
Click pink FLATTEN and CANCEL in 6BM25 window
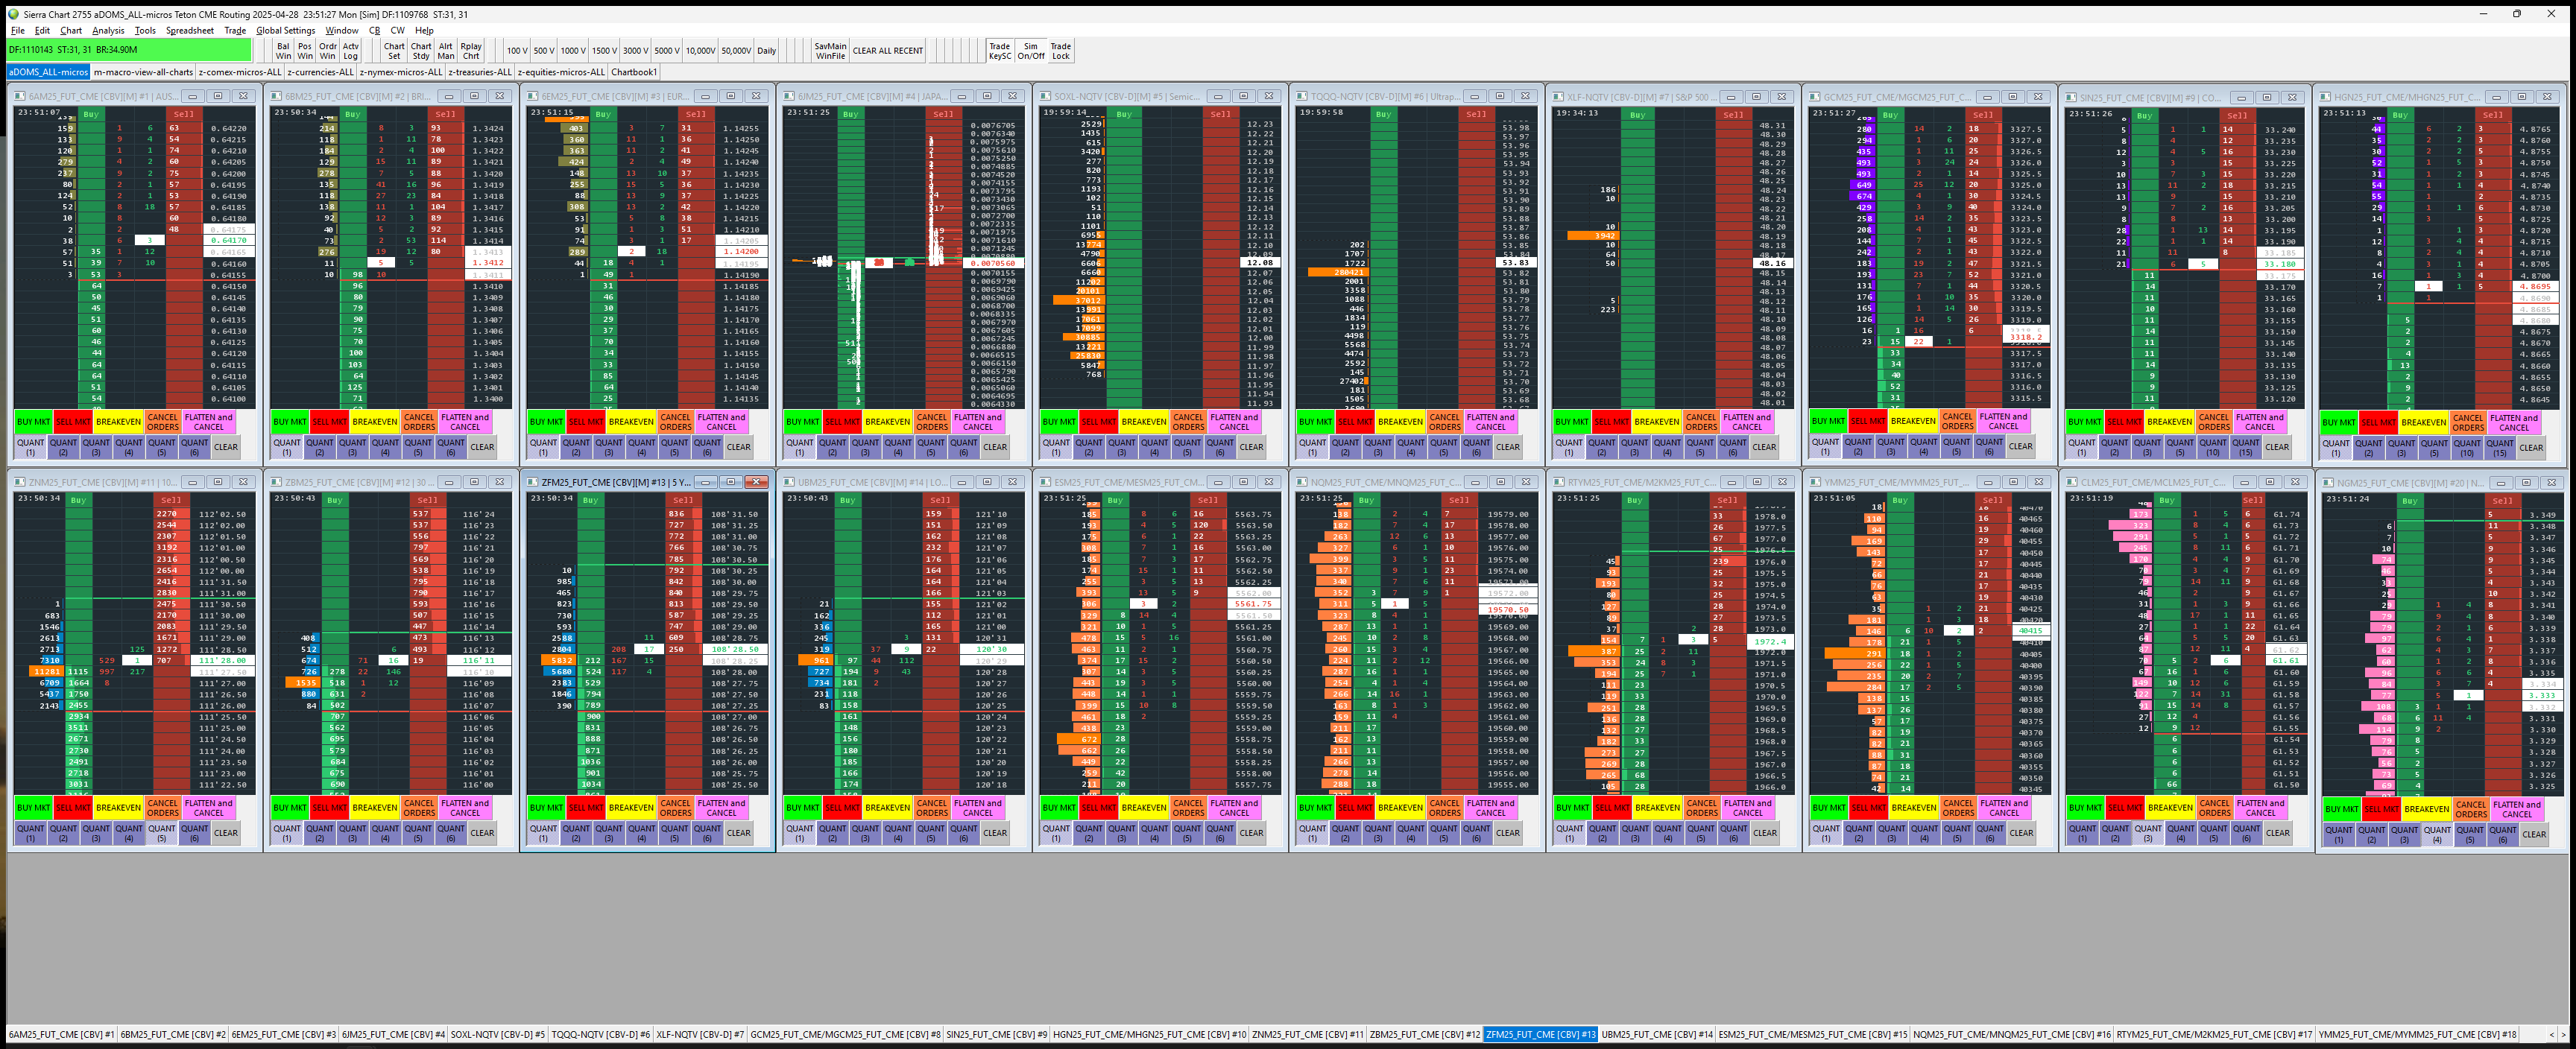(x=465, y=421)
